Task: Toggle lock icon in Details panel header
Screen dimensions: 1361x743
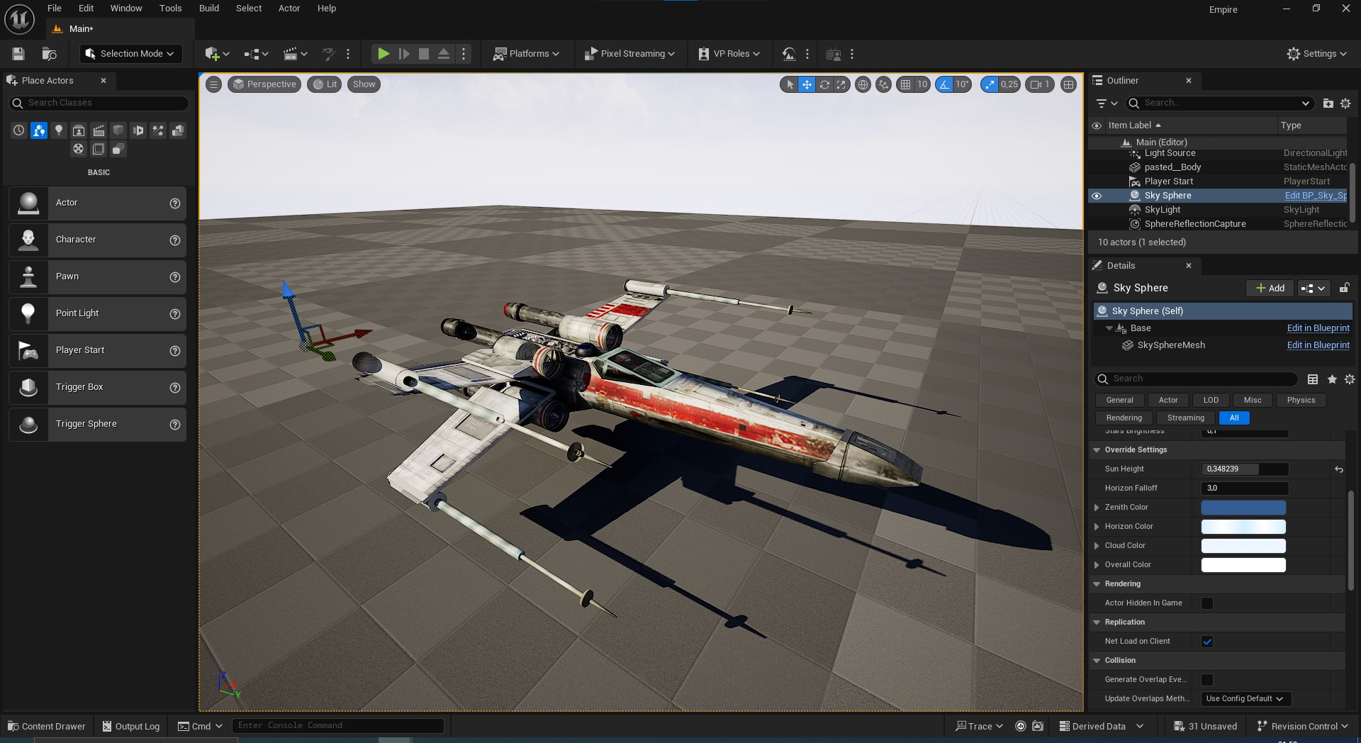Action: tap(1344, 288)
